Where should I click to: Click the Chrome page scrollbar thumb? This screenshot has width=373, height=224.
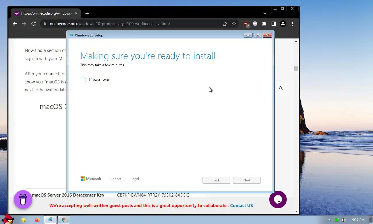click(296, 68)
